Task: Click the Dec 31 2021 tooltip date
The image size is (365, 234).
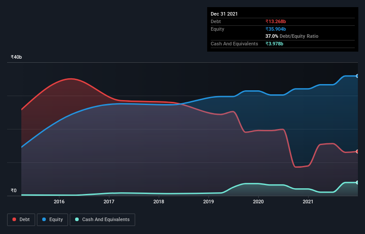Action: tap(224, 14)
